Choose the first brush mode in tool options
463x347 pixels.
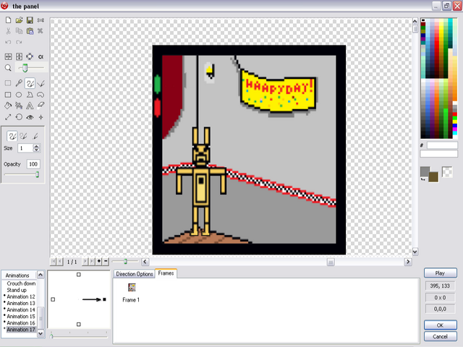(12, 136)
